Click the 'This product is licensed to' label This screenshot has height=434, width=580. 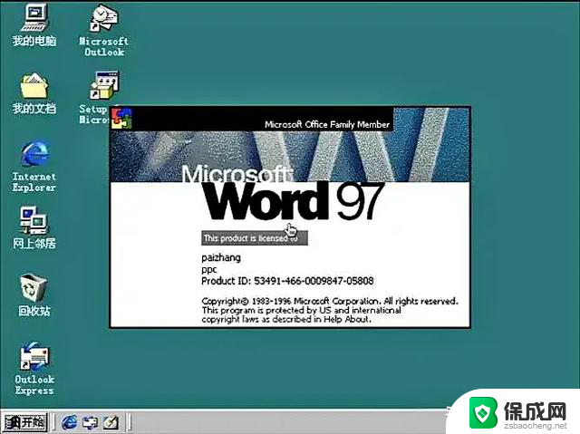point(255,238)
